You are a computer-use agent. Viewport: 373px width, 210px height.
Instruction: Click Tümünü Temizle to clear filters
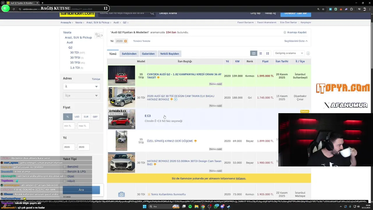pyautogui.click(x=142, y=41)
